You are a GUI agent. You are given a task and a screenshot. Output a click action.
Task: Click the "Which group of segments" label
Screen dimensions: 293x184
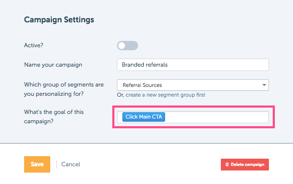64,89
